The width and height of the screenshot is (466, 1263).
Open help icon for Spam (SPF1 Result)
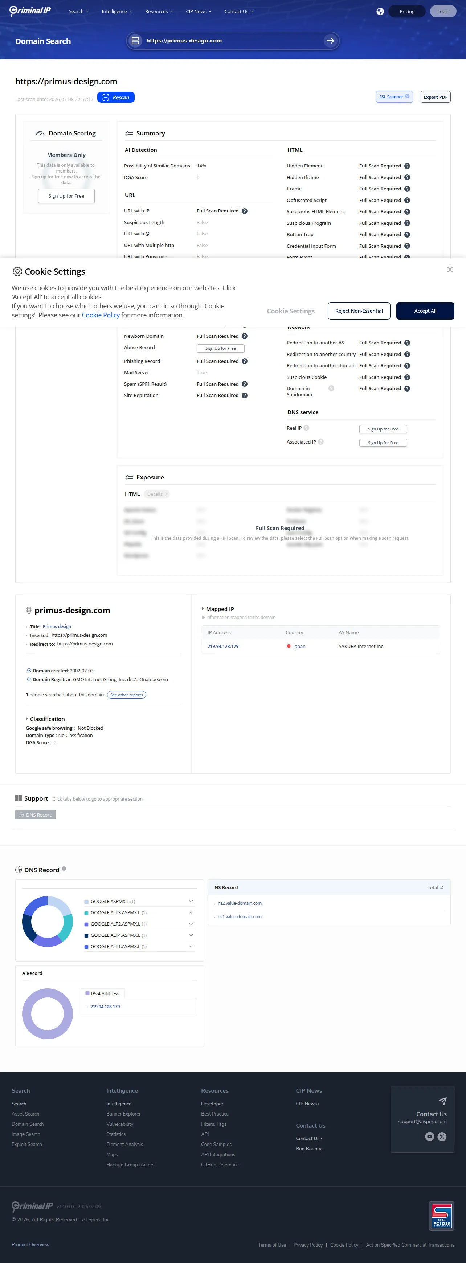point(244,384)
